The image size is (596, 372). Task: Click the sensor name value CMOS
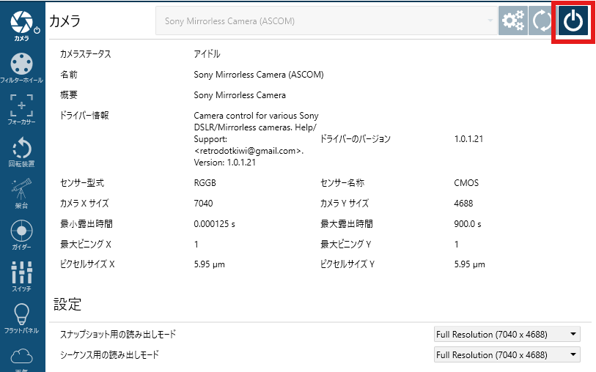coord(466,183)
